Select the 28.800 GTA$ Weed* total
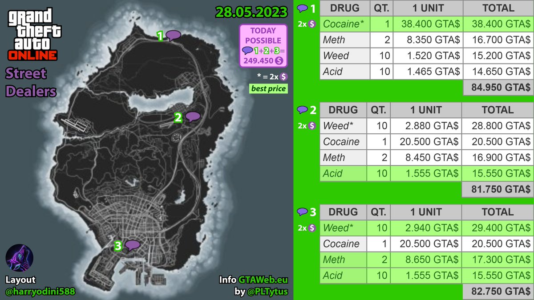The image size is (534, 300). (x=498, y=126)
